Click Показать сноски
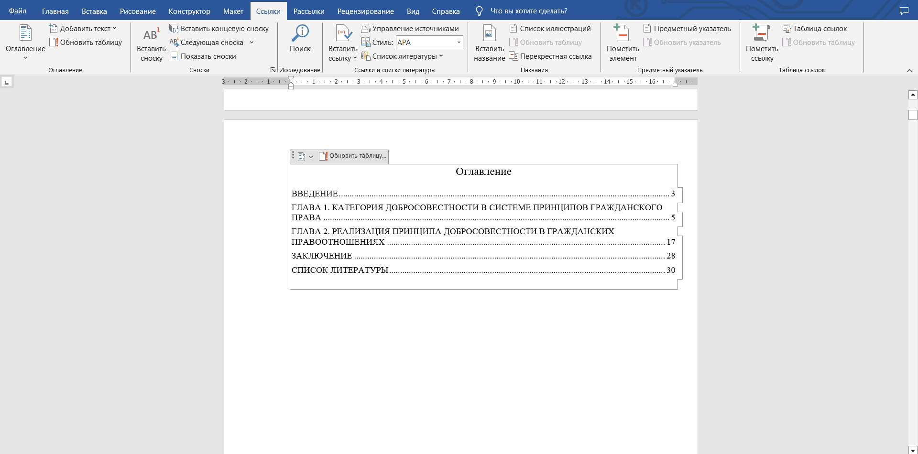Viewport: 918px width, 454px height. pos(203,56)
